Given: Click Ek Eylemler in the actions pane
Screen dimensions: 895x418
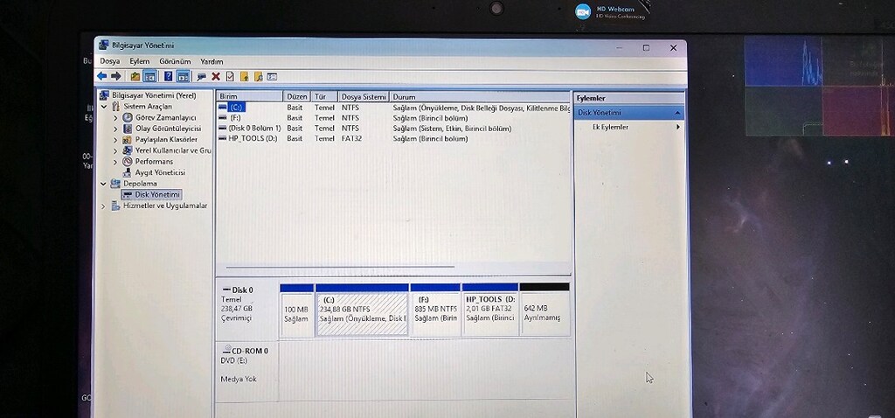Looking at the screenshot, I should click(610, 127).
